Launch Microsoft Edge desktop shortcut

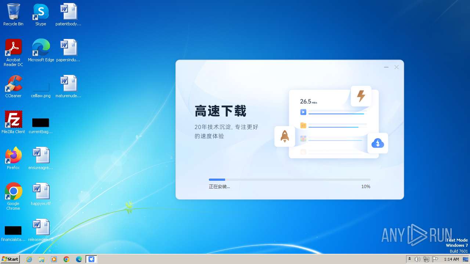pyautogui.click(x=41, y=51)
